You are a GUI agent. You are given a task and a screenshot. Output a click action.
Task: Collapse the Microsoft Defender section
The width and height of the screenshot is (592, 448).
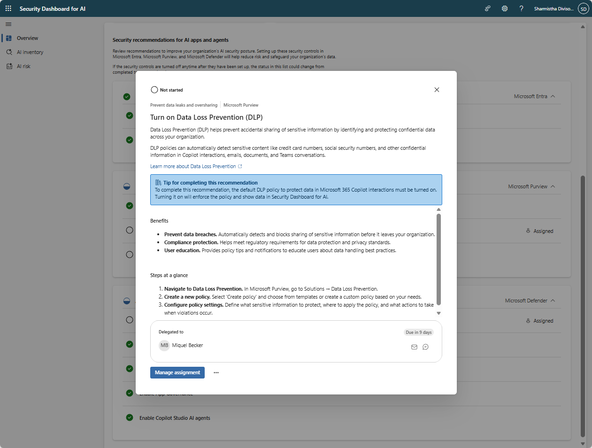[553, 301]
